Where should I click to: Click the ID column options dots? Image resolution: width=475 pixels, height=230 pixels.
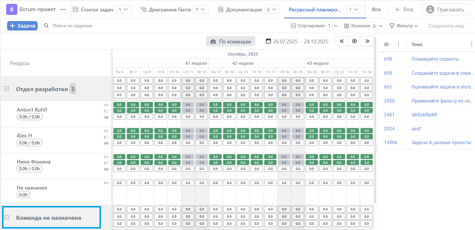[398, 44]
